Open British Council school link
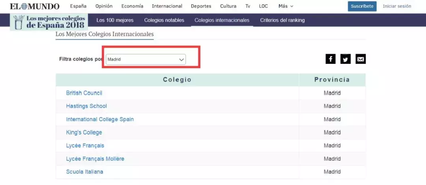This screenshot has width=426, height=185. click(x=84, y=93)
